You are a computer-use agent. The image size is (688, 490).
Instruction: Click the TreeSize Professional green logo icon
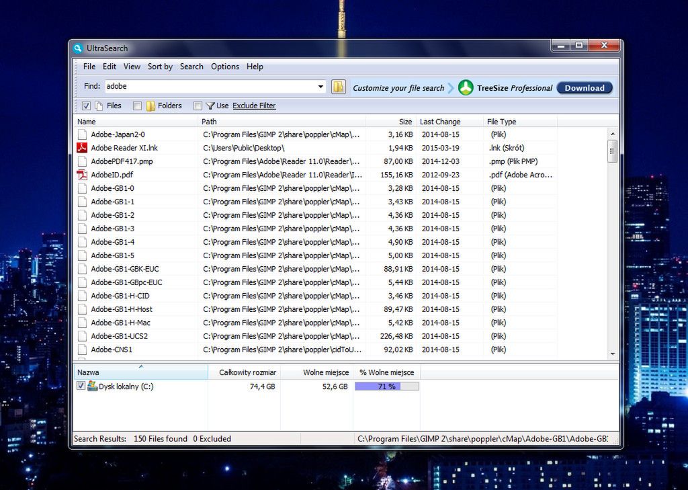point(466,87)
